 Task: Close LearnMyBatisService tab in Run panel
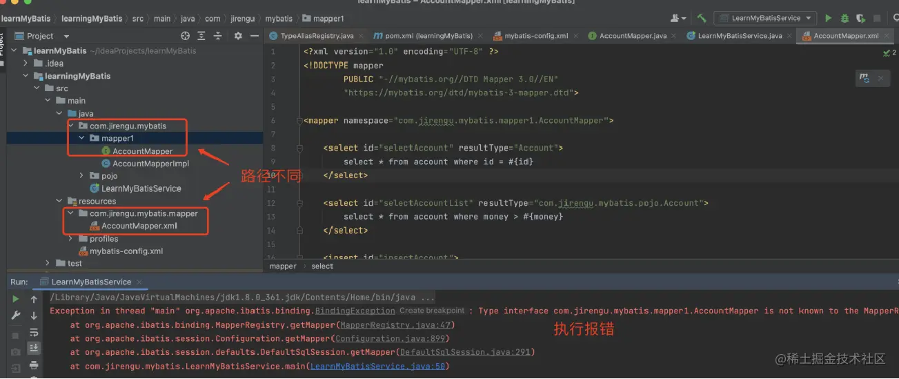tap(139, 282)
